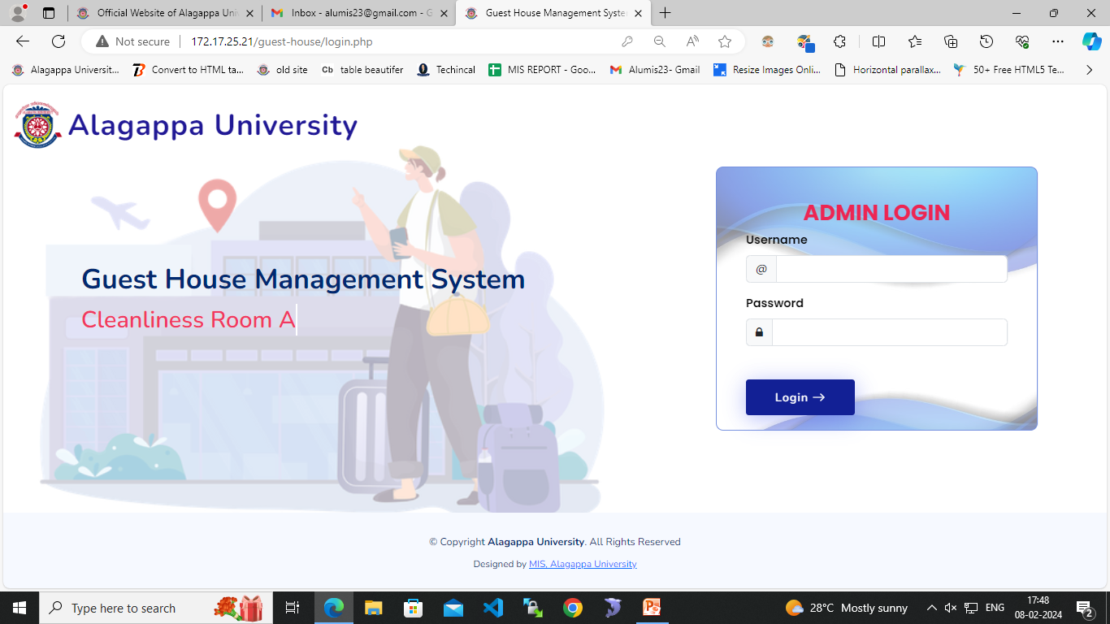1110x624 pixels.
Task: Activate the Read aloud icon
Action: [x=692, y=41]
